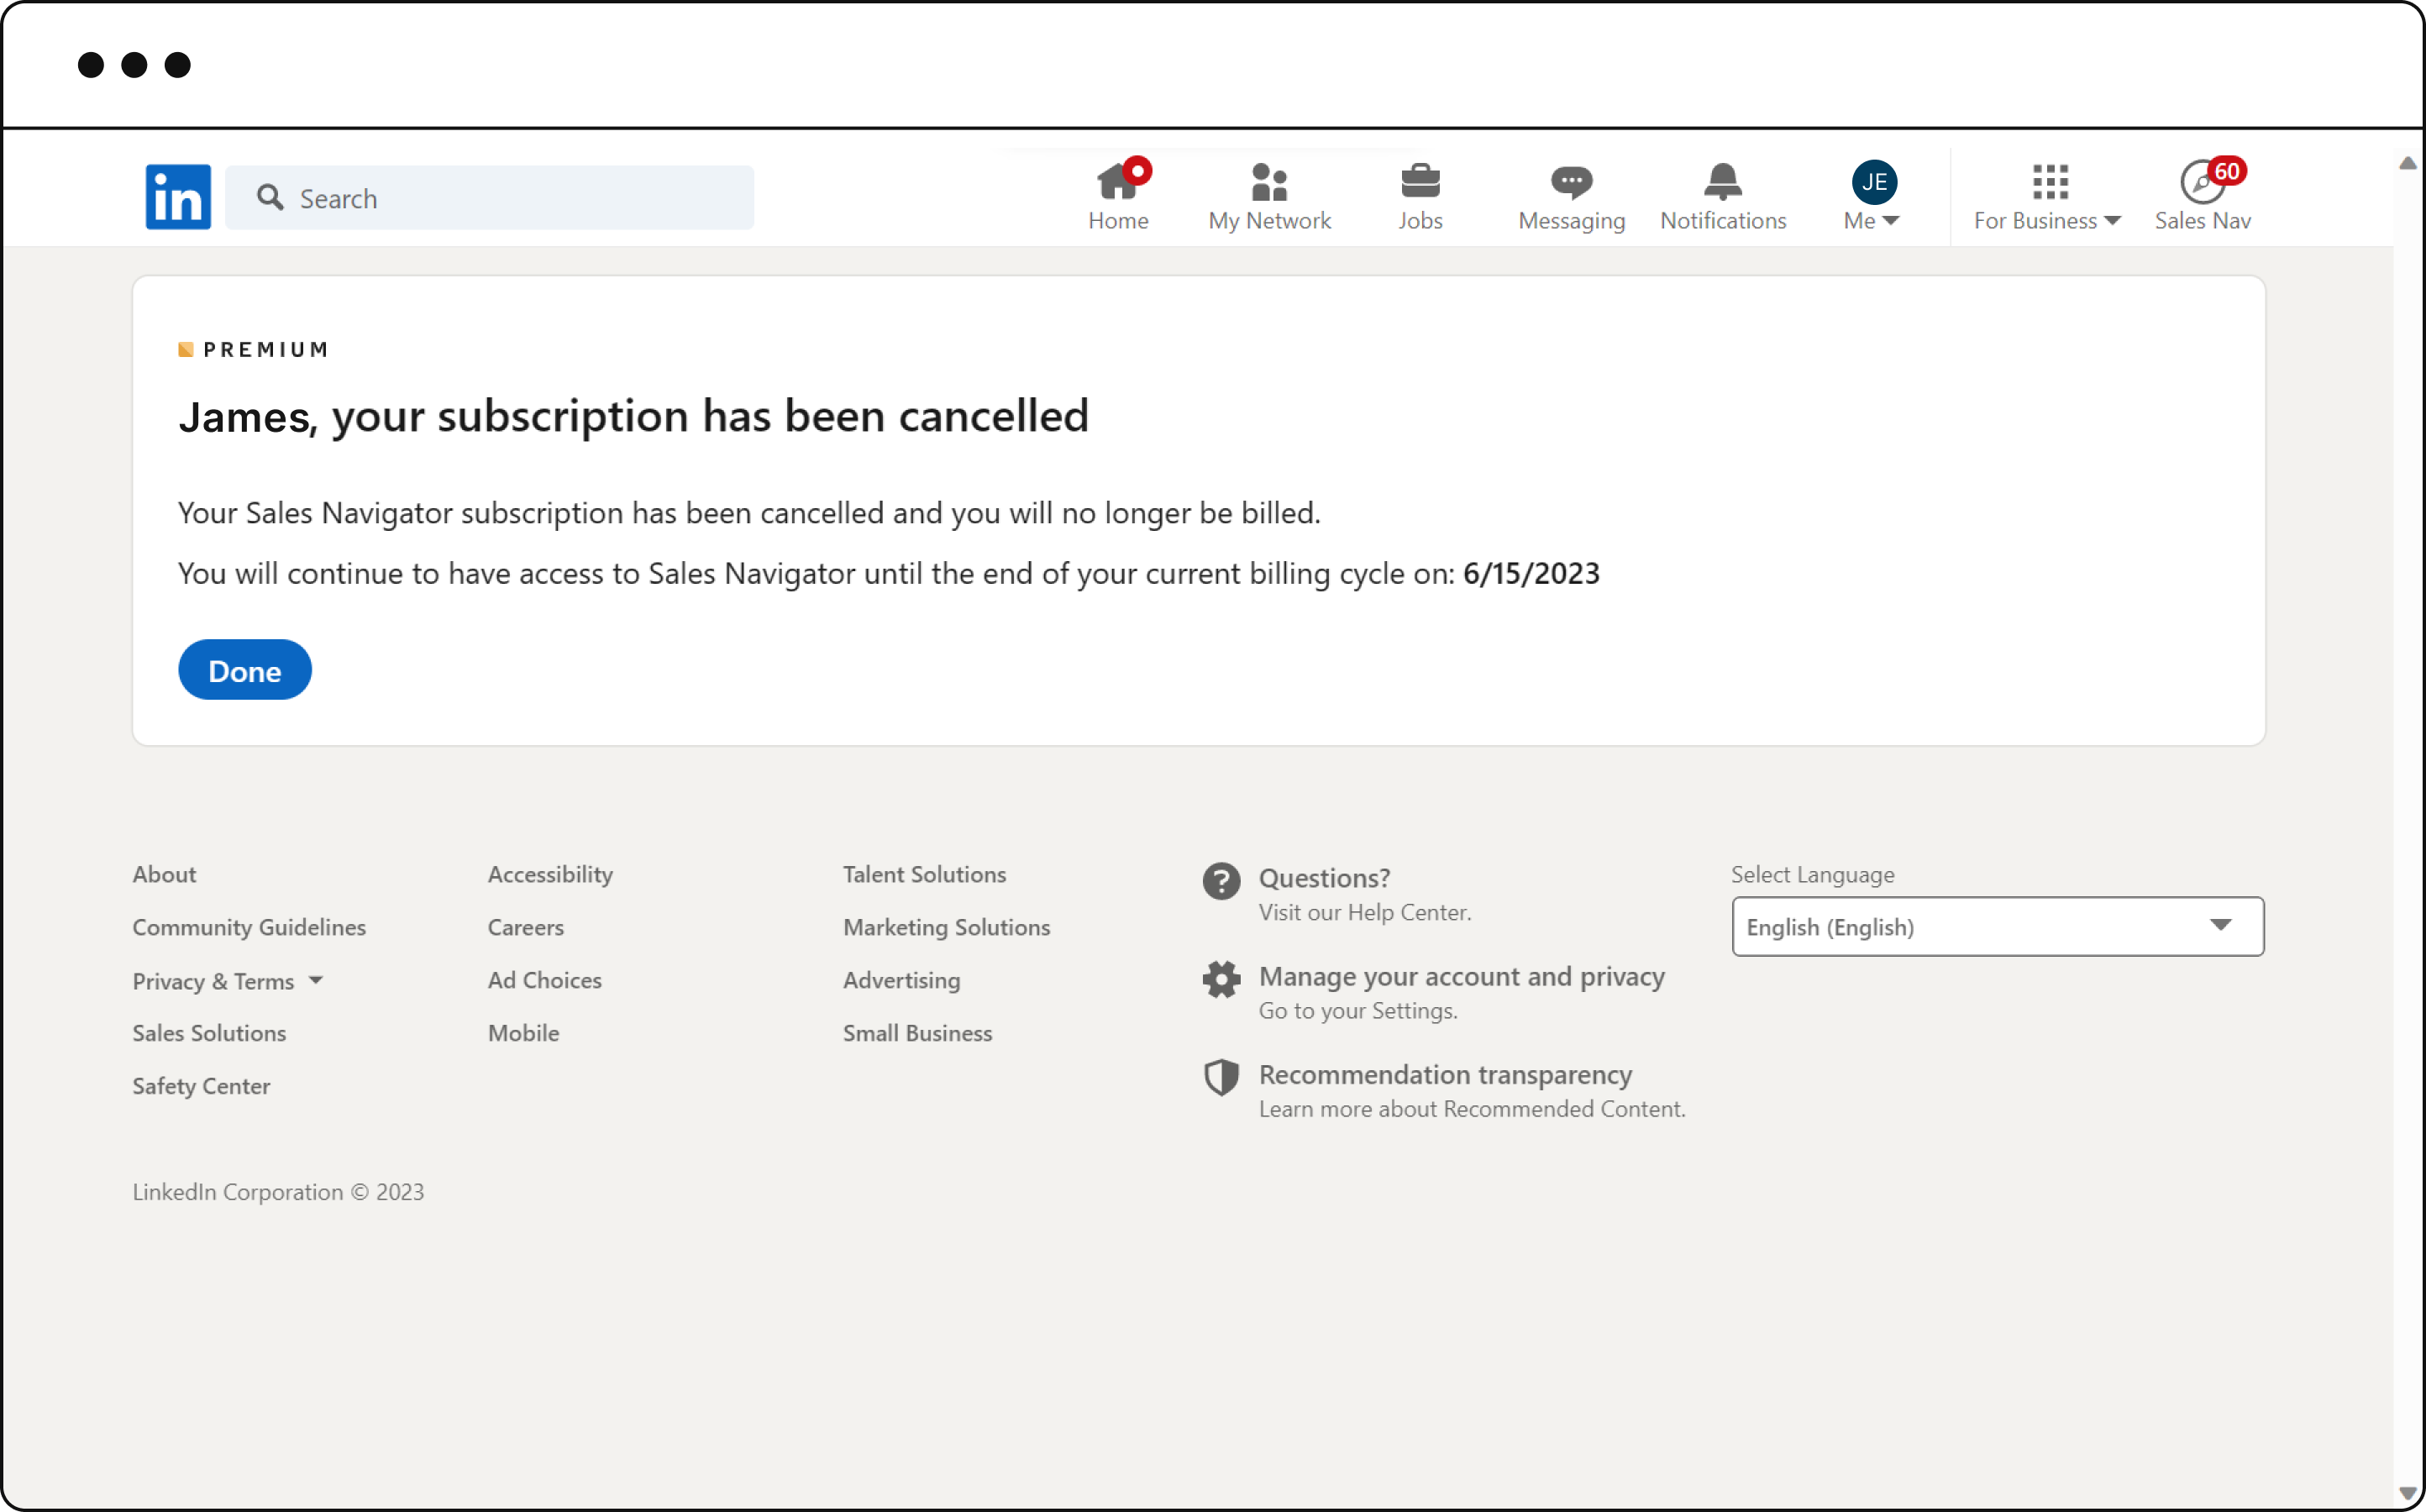Click the billing date 6/15/2023

[x=1531, y=574]
